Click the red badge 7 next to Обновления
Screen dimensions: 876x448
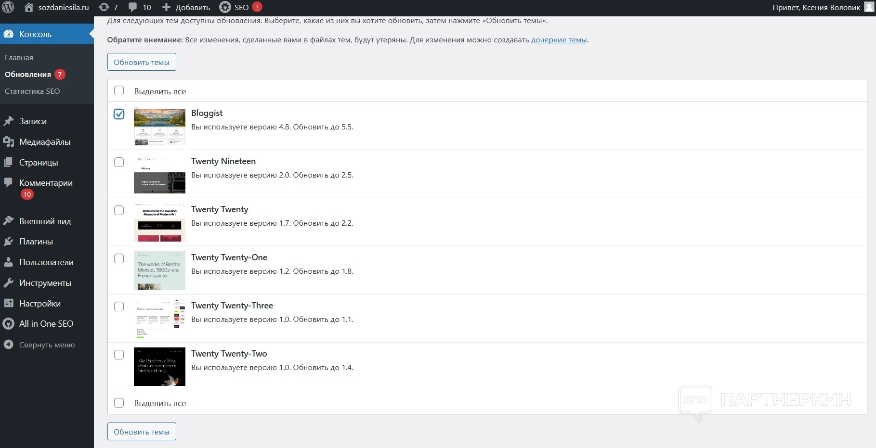pos(60,75)
